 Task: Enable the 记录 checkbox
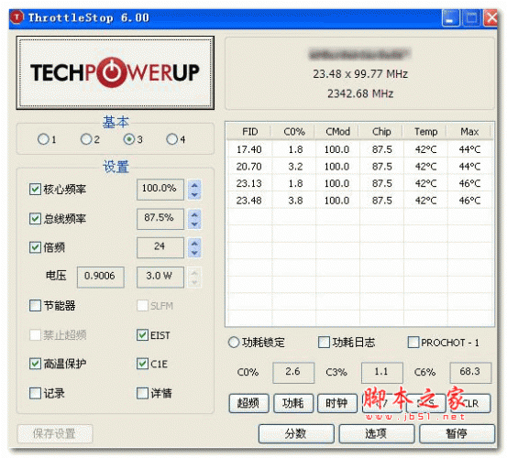(x=35, y=393)
